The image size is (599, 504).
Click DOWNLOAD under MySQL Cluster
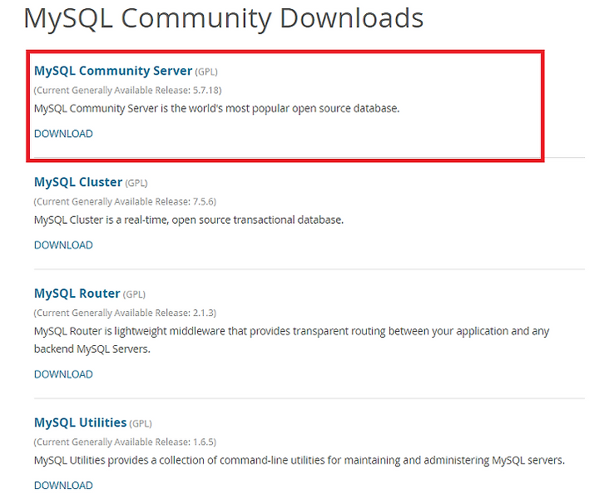63,245
